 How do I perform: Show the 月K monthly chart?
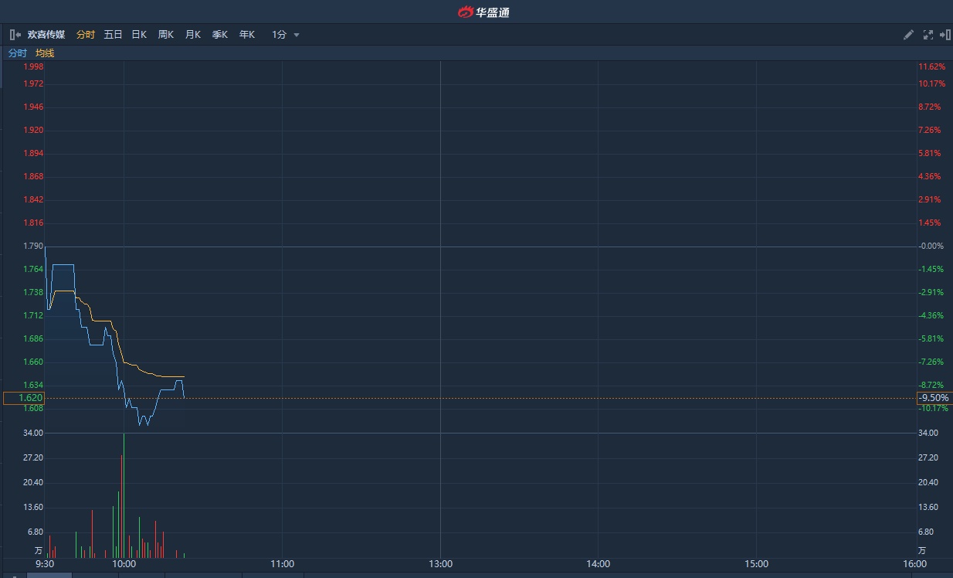192,35
